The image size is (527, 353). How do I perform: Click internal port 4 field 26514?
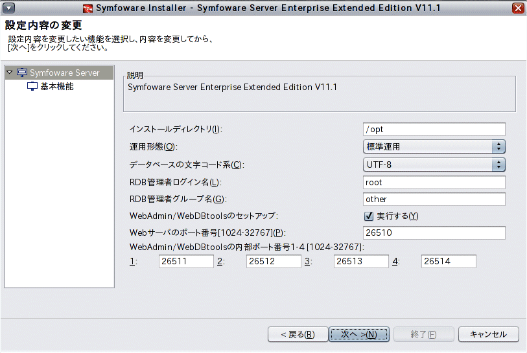click(x=449, y=261)
